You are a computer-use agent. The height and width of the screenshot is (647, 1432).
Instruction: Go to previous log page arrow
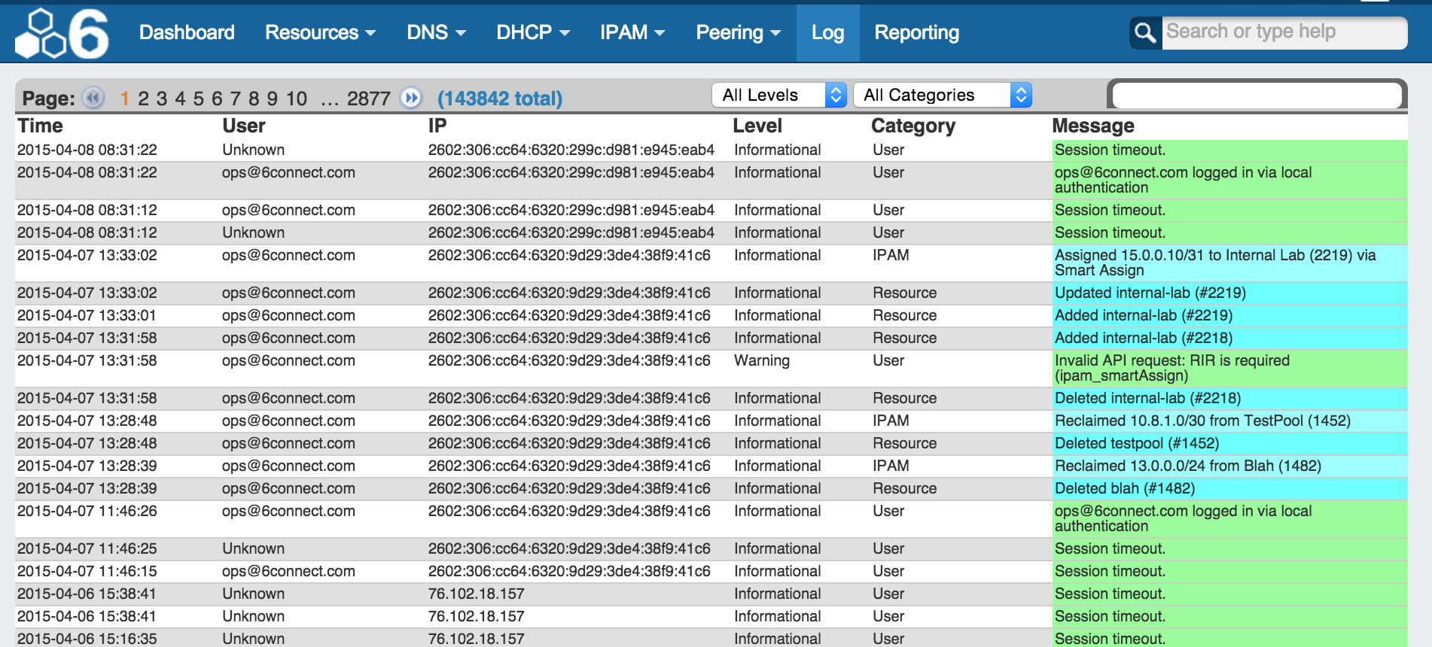pos(93,98)
